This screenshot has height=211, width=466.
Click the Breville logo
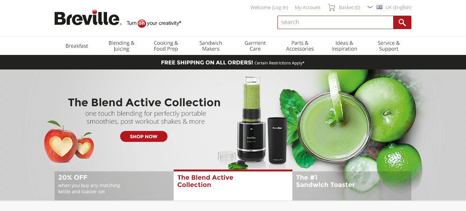point(88,17)
